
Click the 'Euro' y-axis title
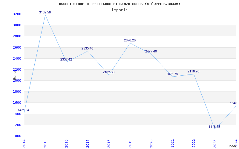(x=15, y=76)
